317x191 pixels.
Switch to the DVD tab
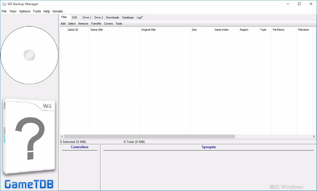point(74,17)
